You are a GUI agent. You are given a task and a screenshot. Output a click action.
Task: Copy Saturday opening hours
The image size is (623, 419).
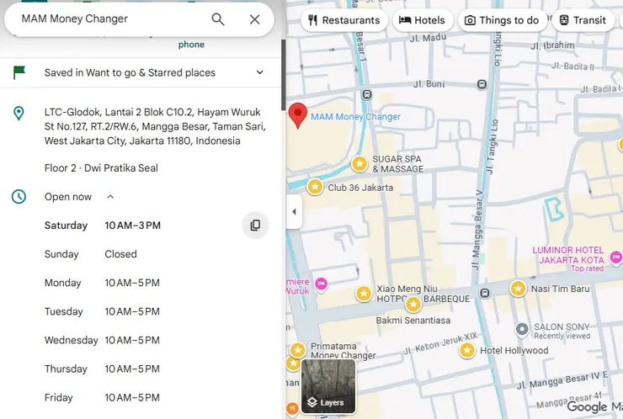tap(255, 225)
